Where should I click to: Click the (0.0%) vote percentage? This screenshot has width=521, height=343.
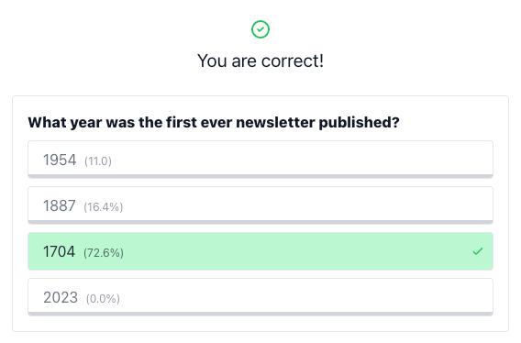[x=103, y=299]
